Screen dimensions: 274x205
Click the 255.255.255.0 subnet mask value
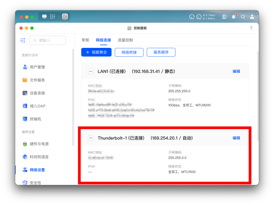click(179, 91)
